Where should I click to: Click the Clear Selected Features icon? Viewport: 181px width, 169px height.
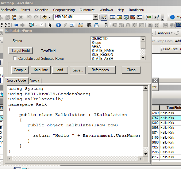point(41,25)
